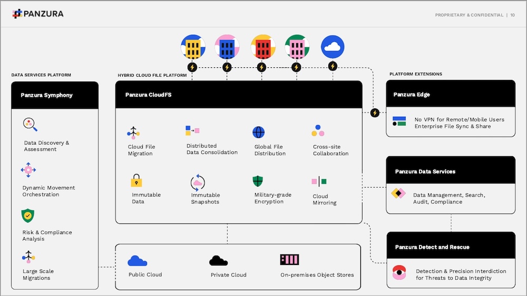Image resolution: width=527 pixels, height=296 pixels.
Task: Click the Panzura Data Services diamond icon
Action: pos(398,193)
